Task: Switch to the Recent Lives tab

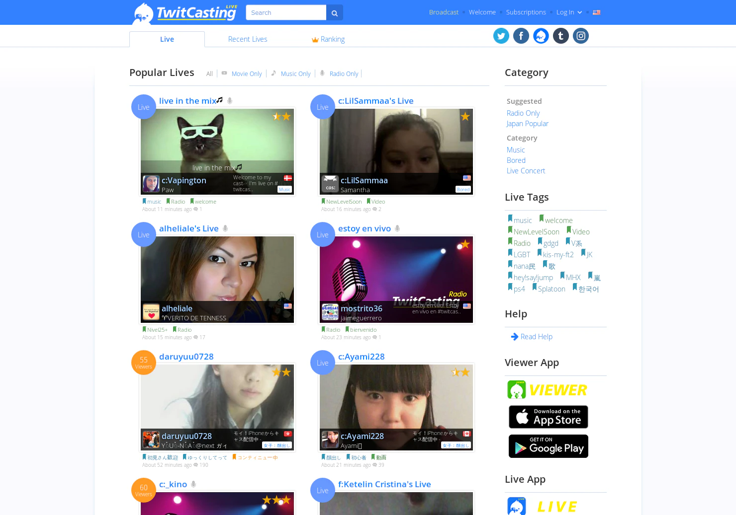Action: click(248, 39)
